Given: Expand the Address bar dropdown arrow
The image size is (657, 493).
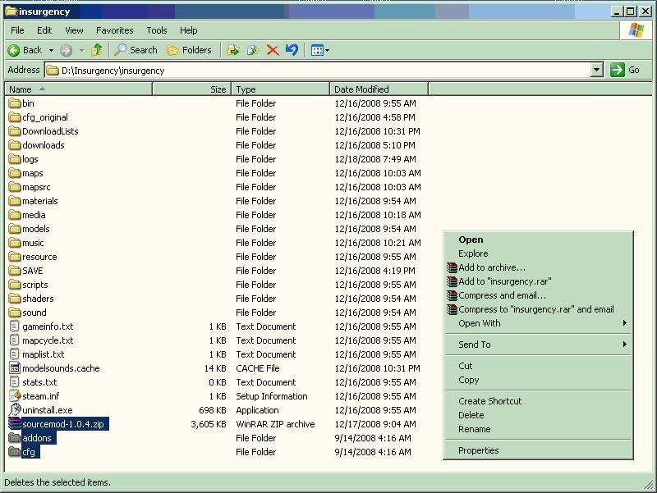Looking at the screenshot, I should point(597,71).
